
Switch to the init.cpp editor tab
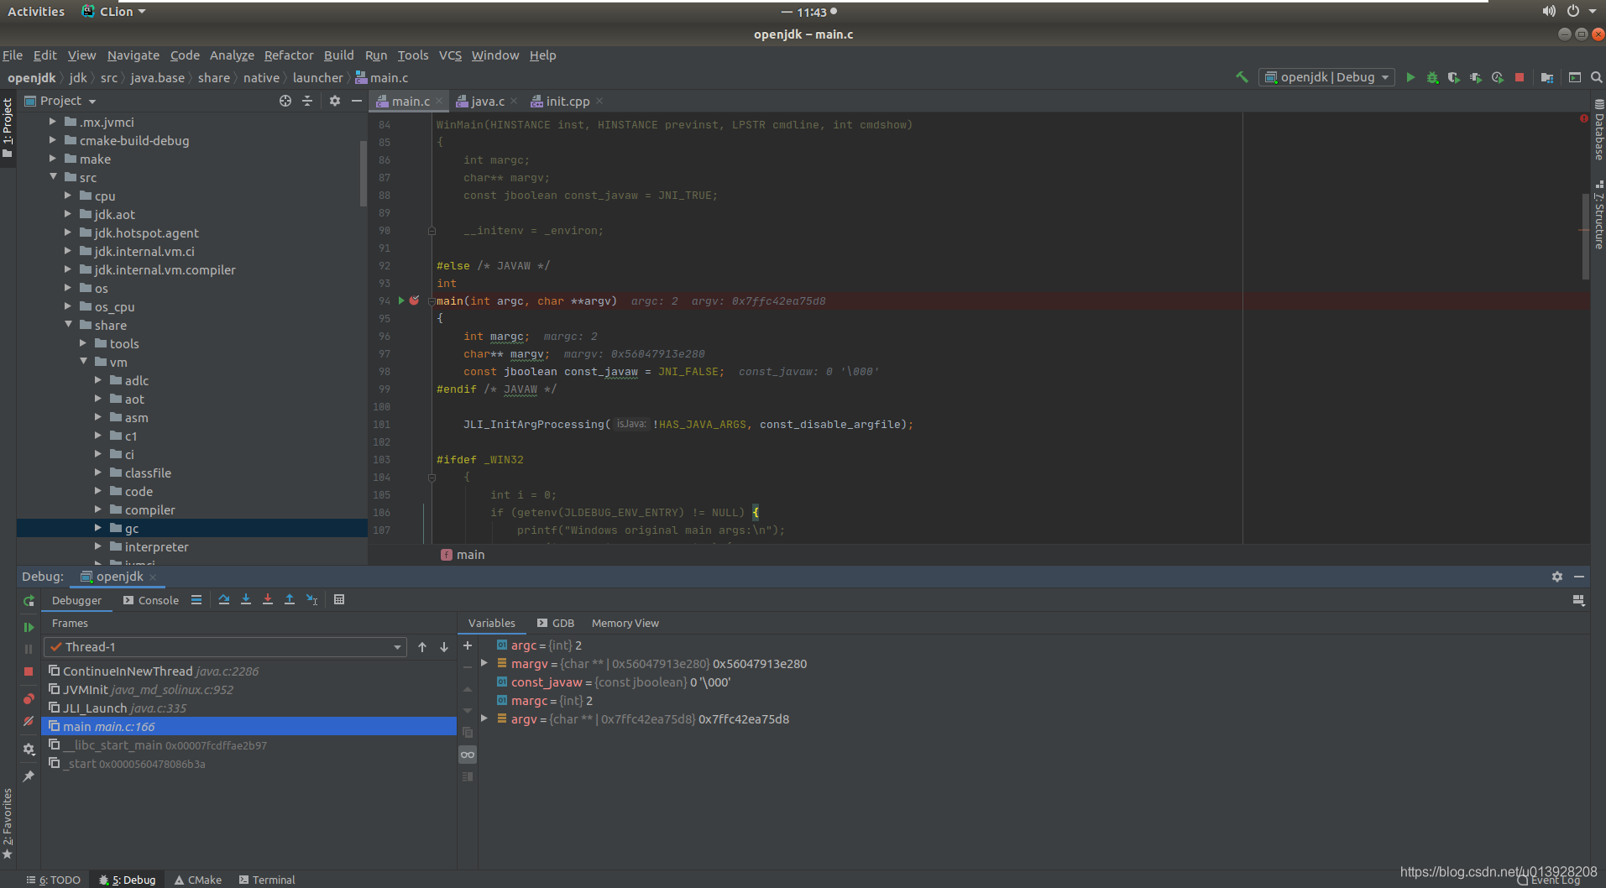(568, 102)
